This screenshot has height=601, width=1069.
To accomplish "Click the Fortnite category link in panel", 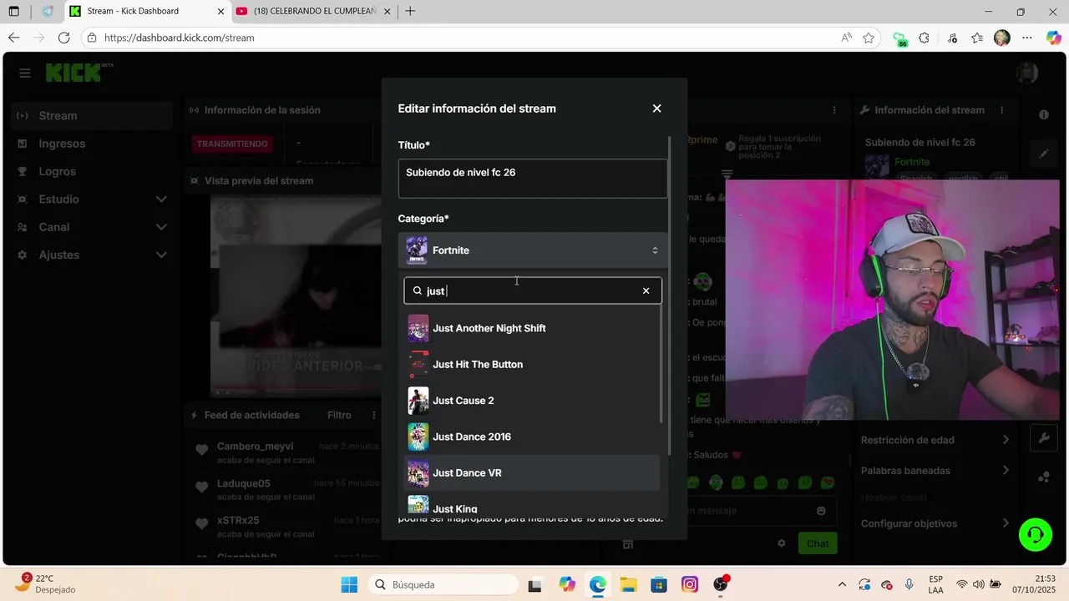I will click(912, 162).
